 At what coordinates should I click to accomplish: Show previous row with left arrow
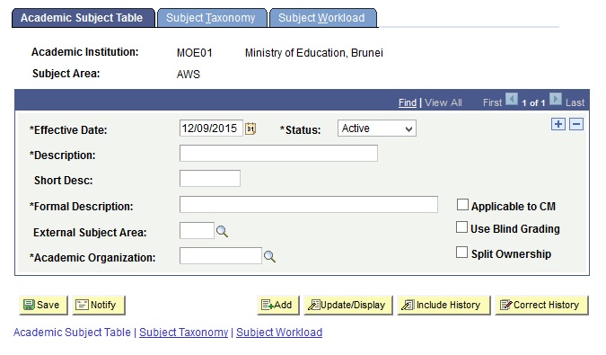(x=512, y=99)
